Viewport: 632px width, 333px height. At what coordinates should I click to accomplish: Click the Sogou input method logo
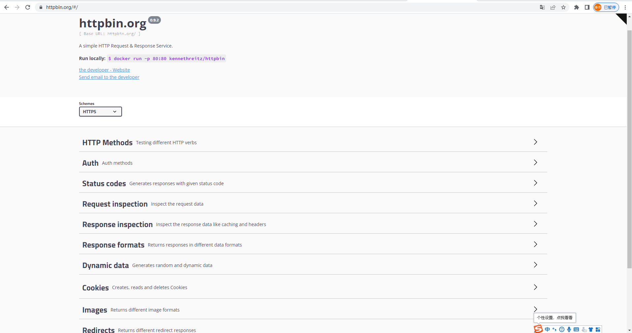(x=538, y=329)
